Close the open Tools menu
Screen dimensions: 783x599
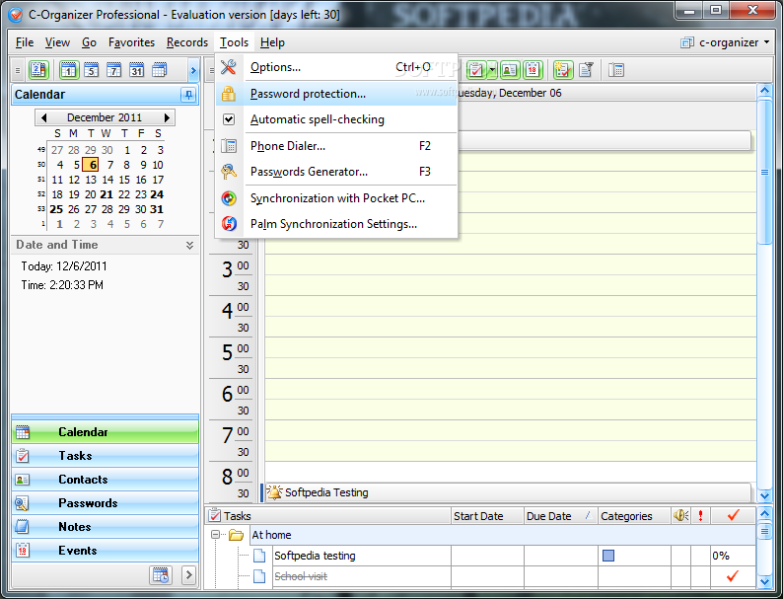(234, 42)
